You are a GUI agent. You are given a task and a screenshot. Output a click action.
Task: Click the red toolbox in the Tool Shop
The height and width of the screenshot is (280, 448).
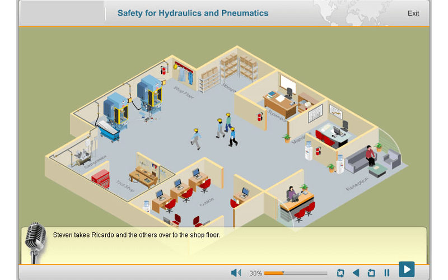100,179
